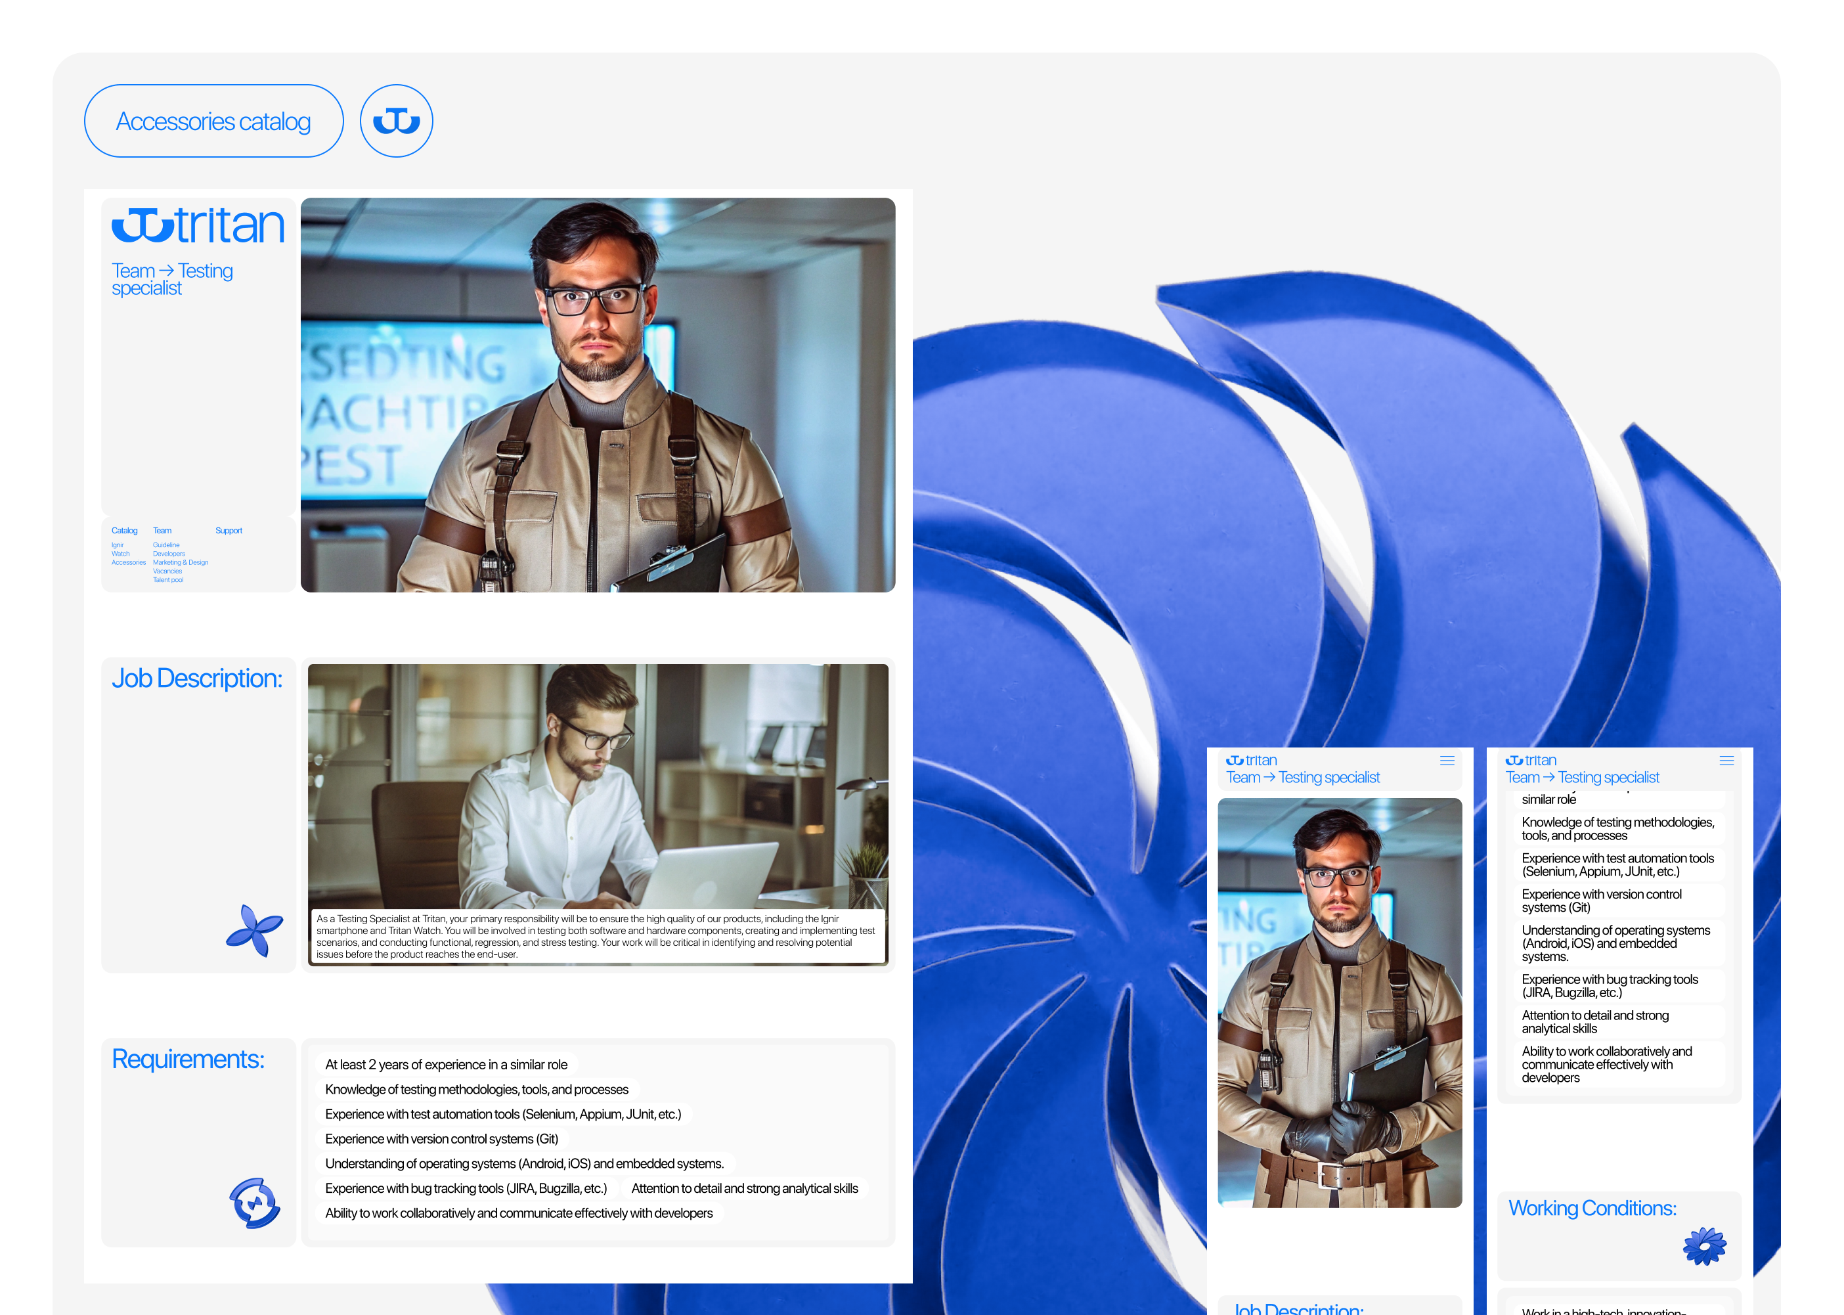Open the Talent pool link
1844x1315 pixels.
[168, 580]
